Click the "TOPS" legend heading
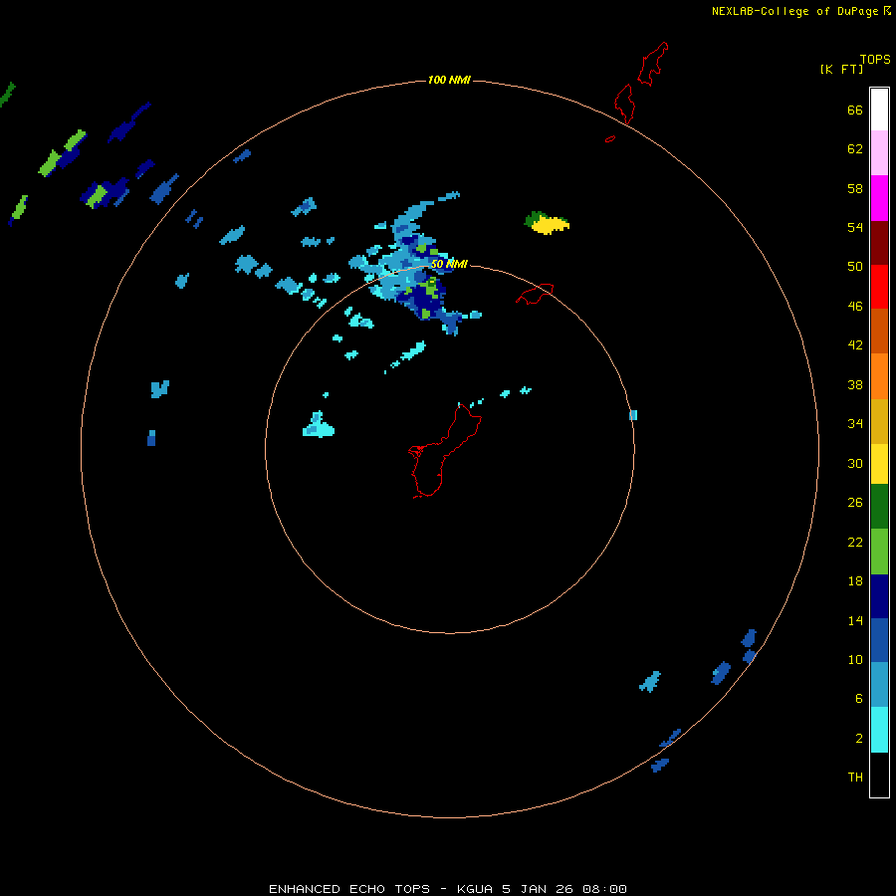896x896 pixels. 875,59
